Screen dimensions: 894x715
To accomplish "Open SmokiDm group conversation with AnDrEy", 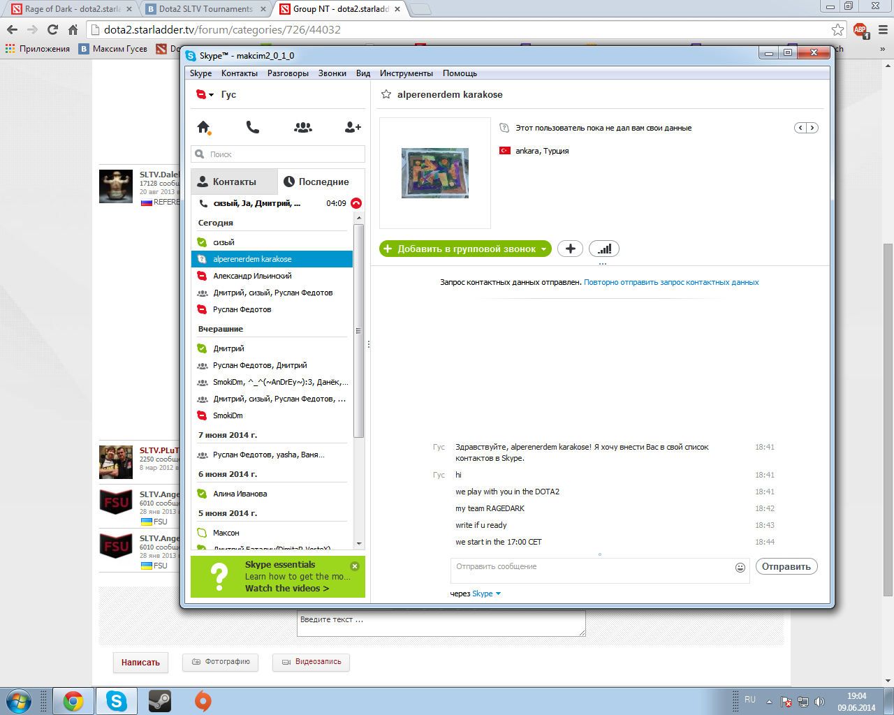I will [x=272, y=382].
